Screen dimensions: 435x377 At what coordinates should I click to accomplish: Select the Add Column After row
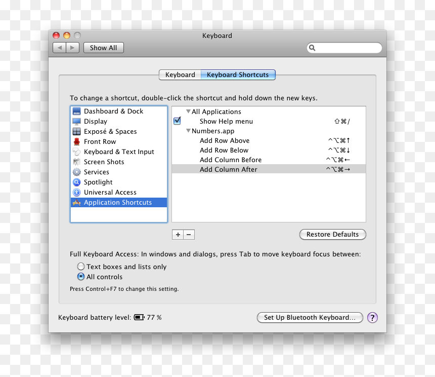269,169
